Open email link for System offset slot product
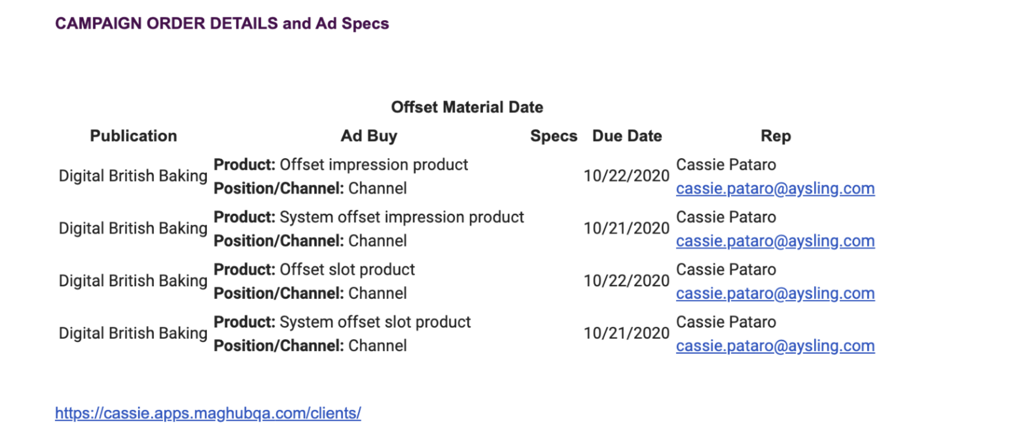 tap(775, 346)
